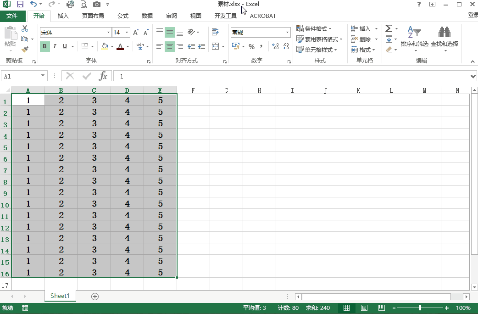Click the Paste clipboard icon
Screen dimensions: 478x314
pos(10,33)
